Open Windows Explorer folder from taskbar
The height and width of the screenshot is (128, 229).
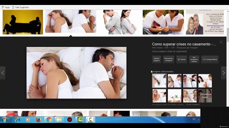(x=59, y=120)
